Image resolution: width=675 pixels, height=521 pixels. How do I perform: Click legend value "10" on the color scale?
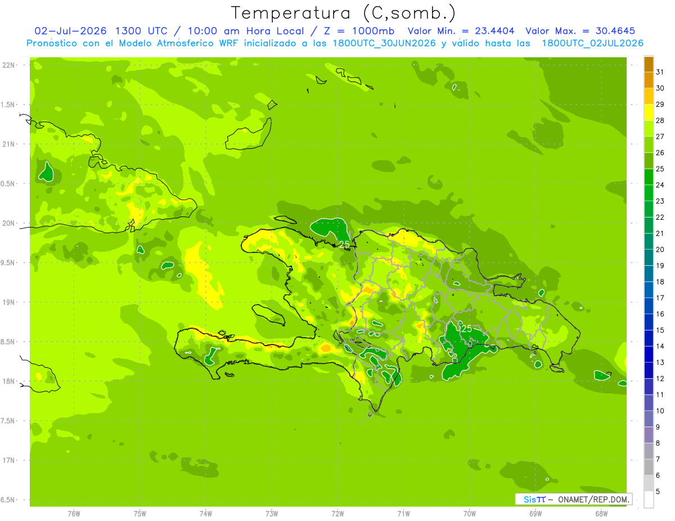[660, 411]
